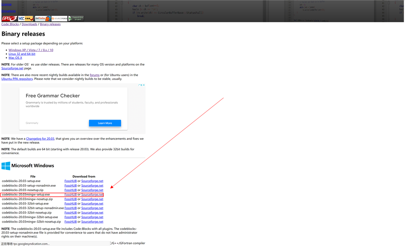Image resolution: width=405 pixels, height=246 pixels.
Task: Select Linux 32 and 64-bit link
Action: [22, 54]
